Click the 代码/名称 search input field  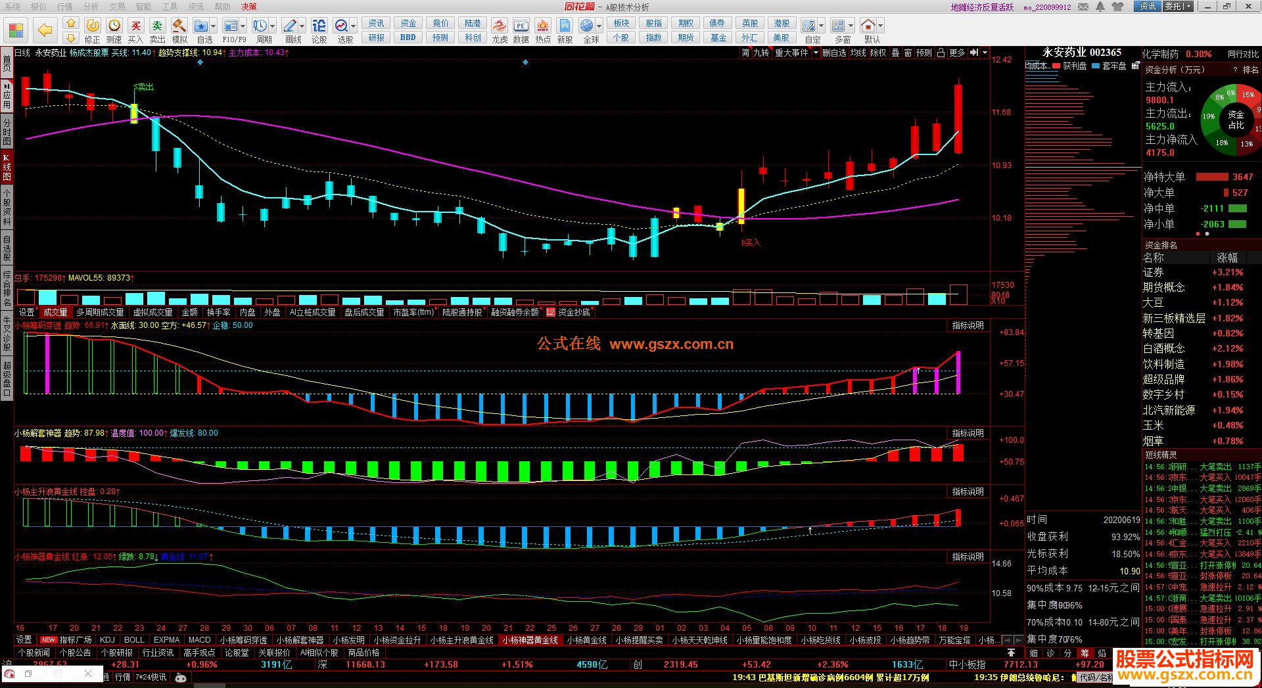(1094, 677)
